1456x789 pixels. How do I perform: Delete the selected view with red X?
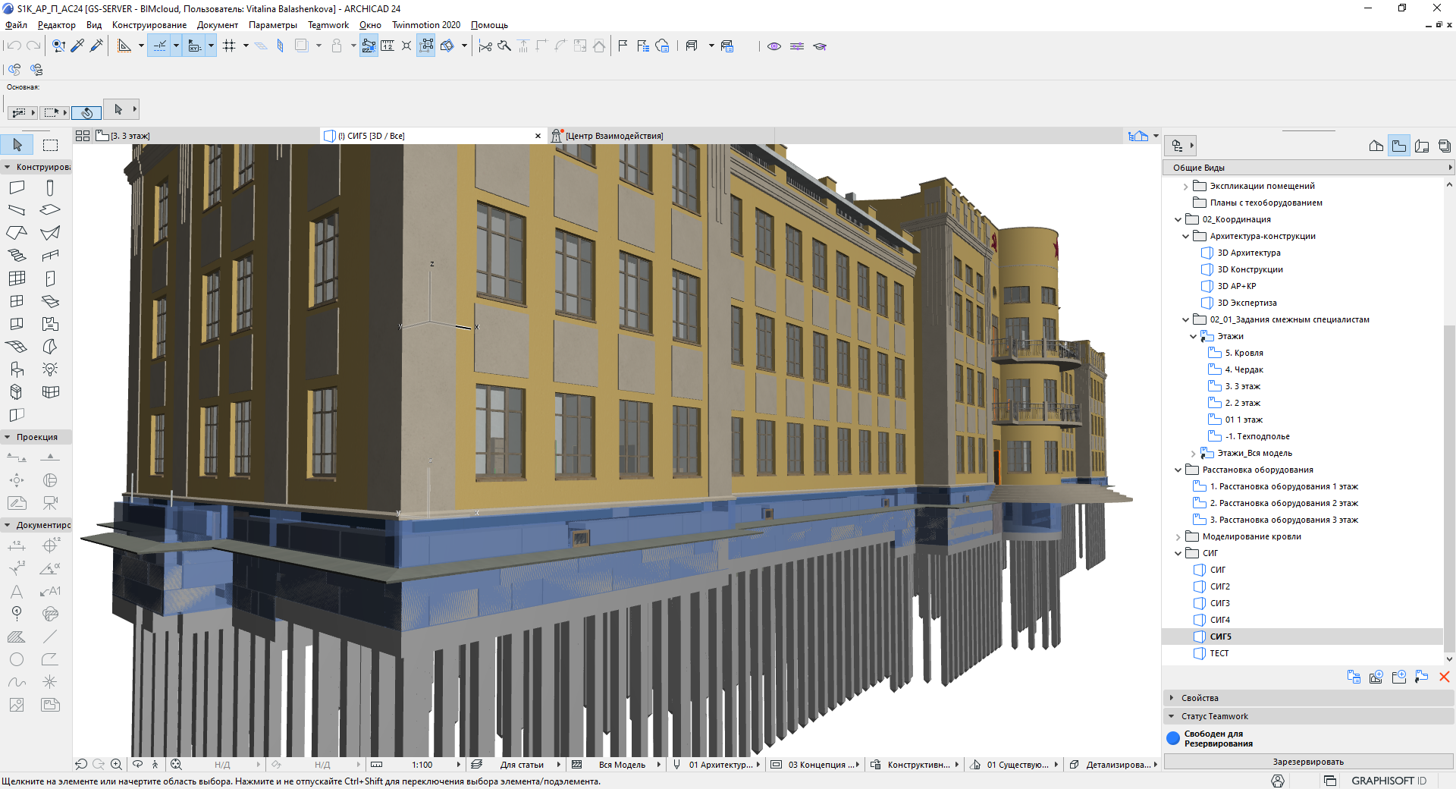tap(1444, 677)
